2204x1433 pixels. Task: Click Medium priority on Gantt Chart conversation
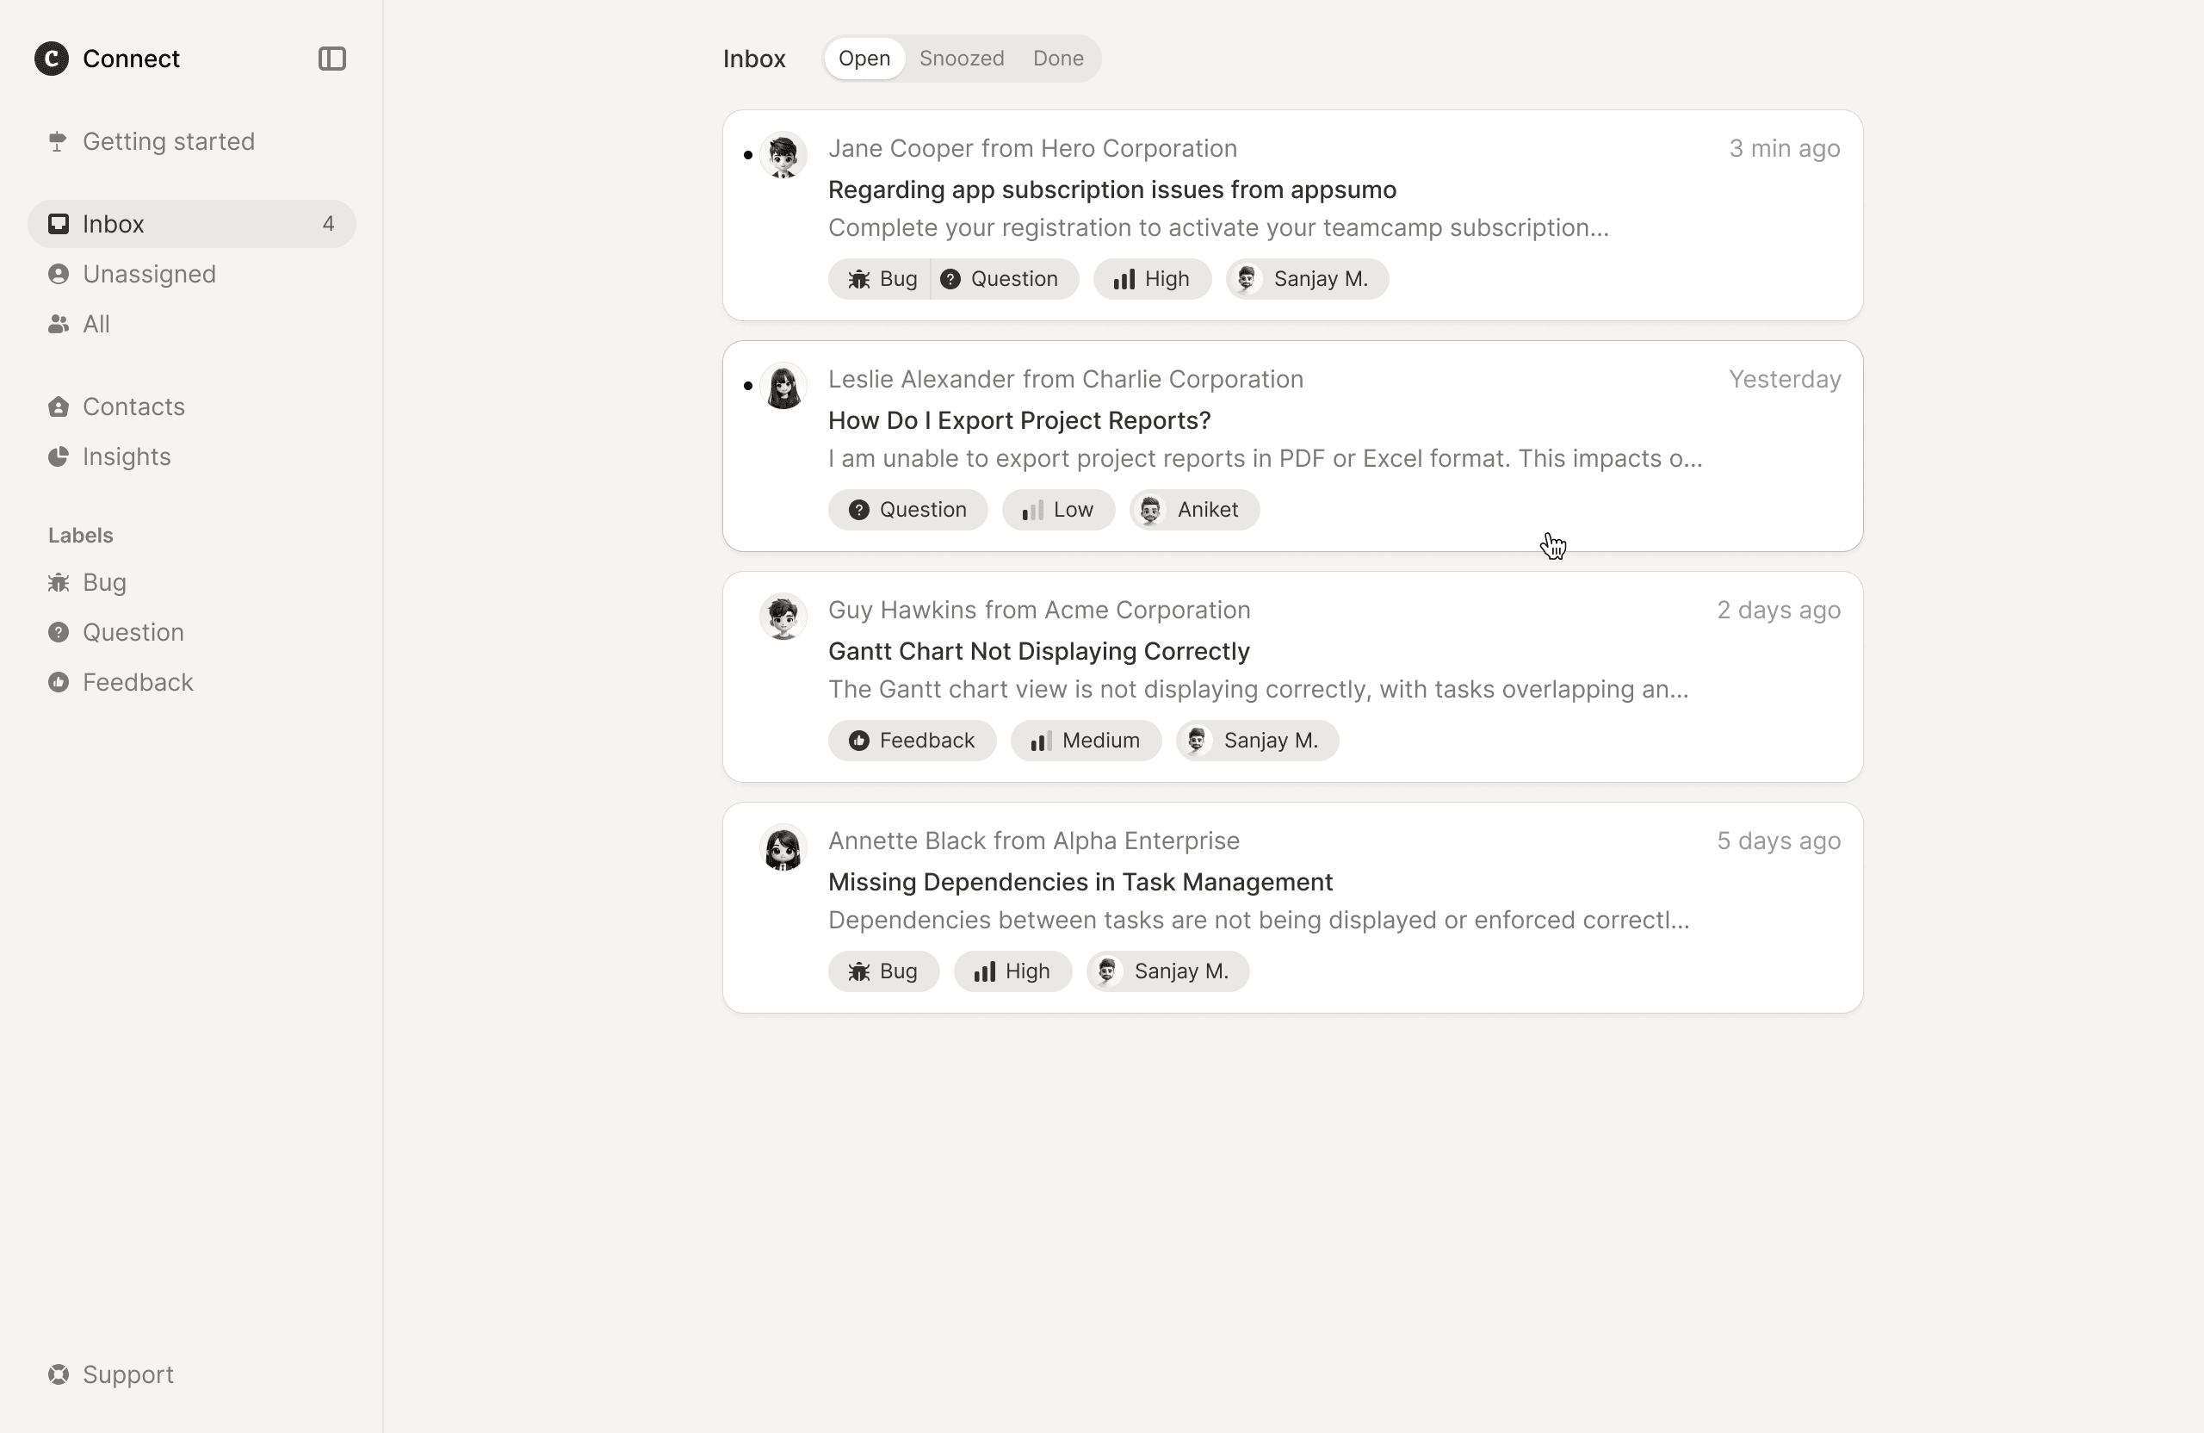click(x=1086, y=740)
